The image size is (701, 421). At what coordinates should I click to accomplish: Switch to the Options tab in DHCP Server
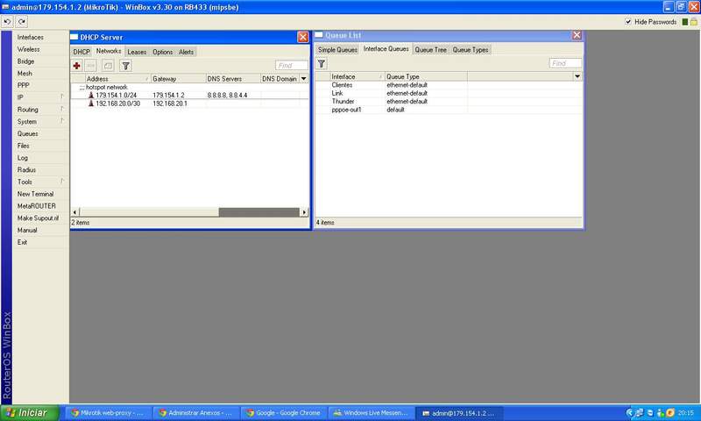pos(162,52)
